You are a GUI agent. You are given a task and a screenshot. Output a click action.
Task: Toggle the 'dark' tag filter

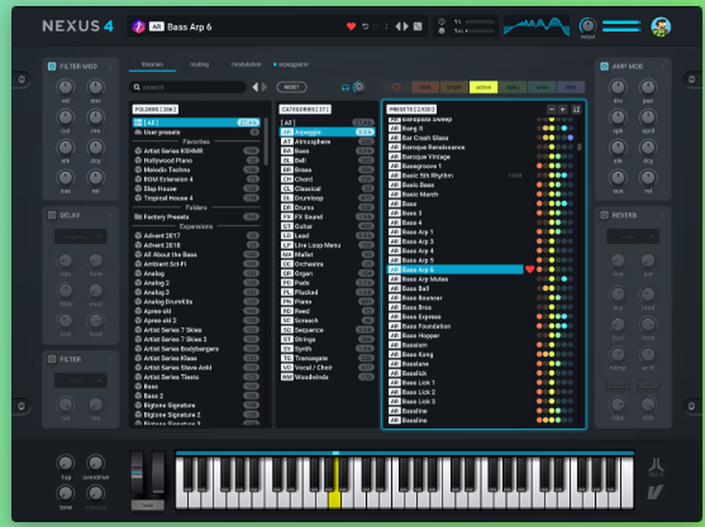(x=425, y=87)
